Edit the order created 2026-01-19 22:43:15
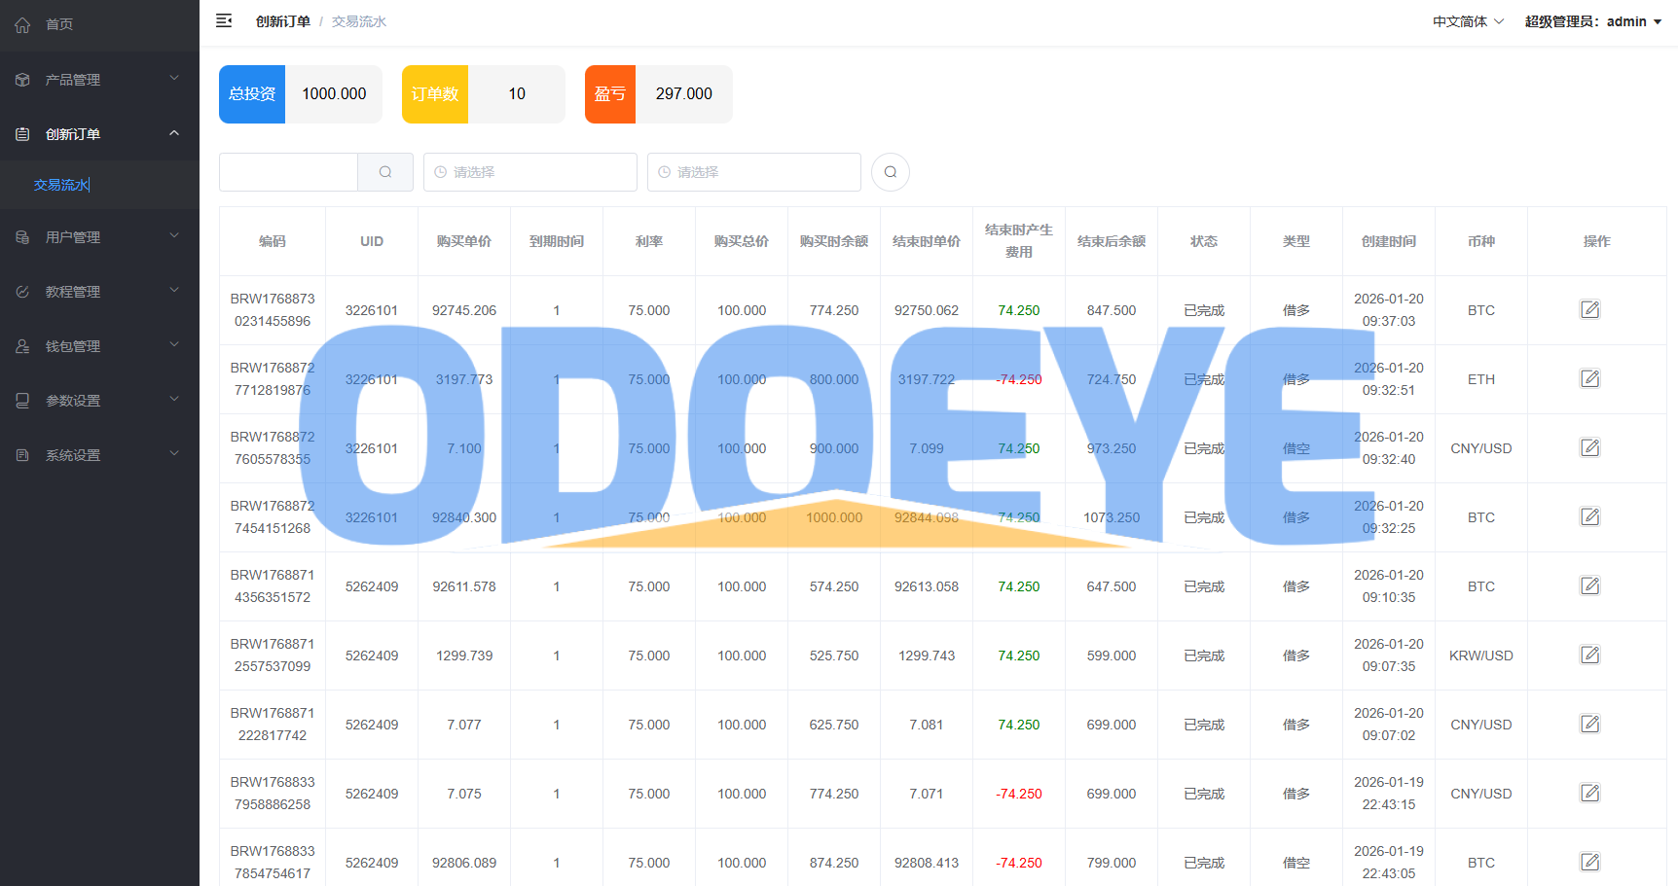This screenshot has height=886, width=1678. coord(1589,794)
